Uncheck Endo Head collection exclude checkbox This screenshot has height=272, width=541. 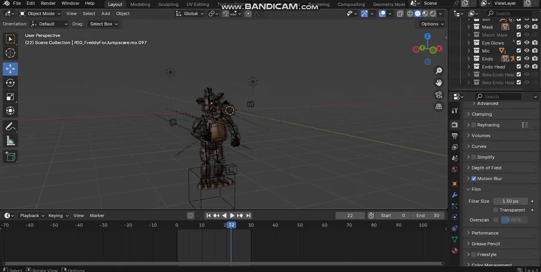tap(519, 67)
